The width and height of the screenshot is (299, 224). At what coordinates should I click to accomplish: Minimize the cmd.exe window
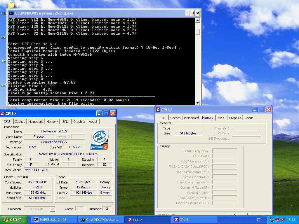point(187,13)
